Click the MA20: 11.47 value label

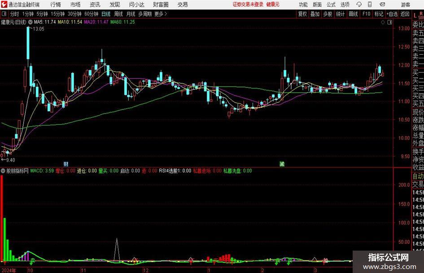coord(96,22)
